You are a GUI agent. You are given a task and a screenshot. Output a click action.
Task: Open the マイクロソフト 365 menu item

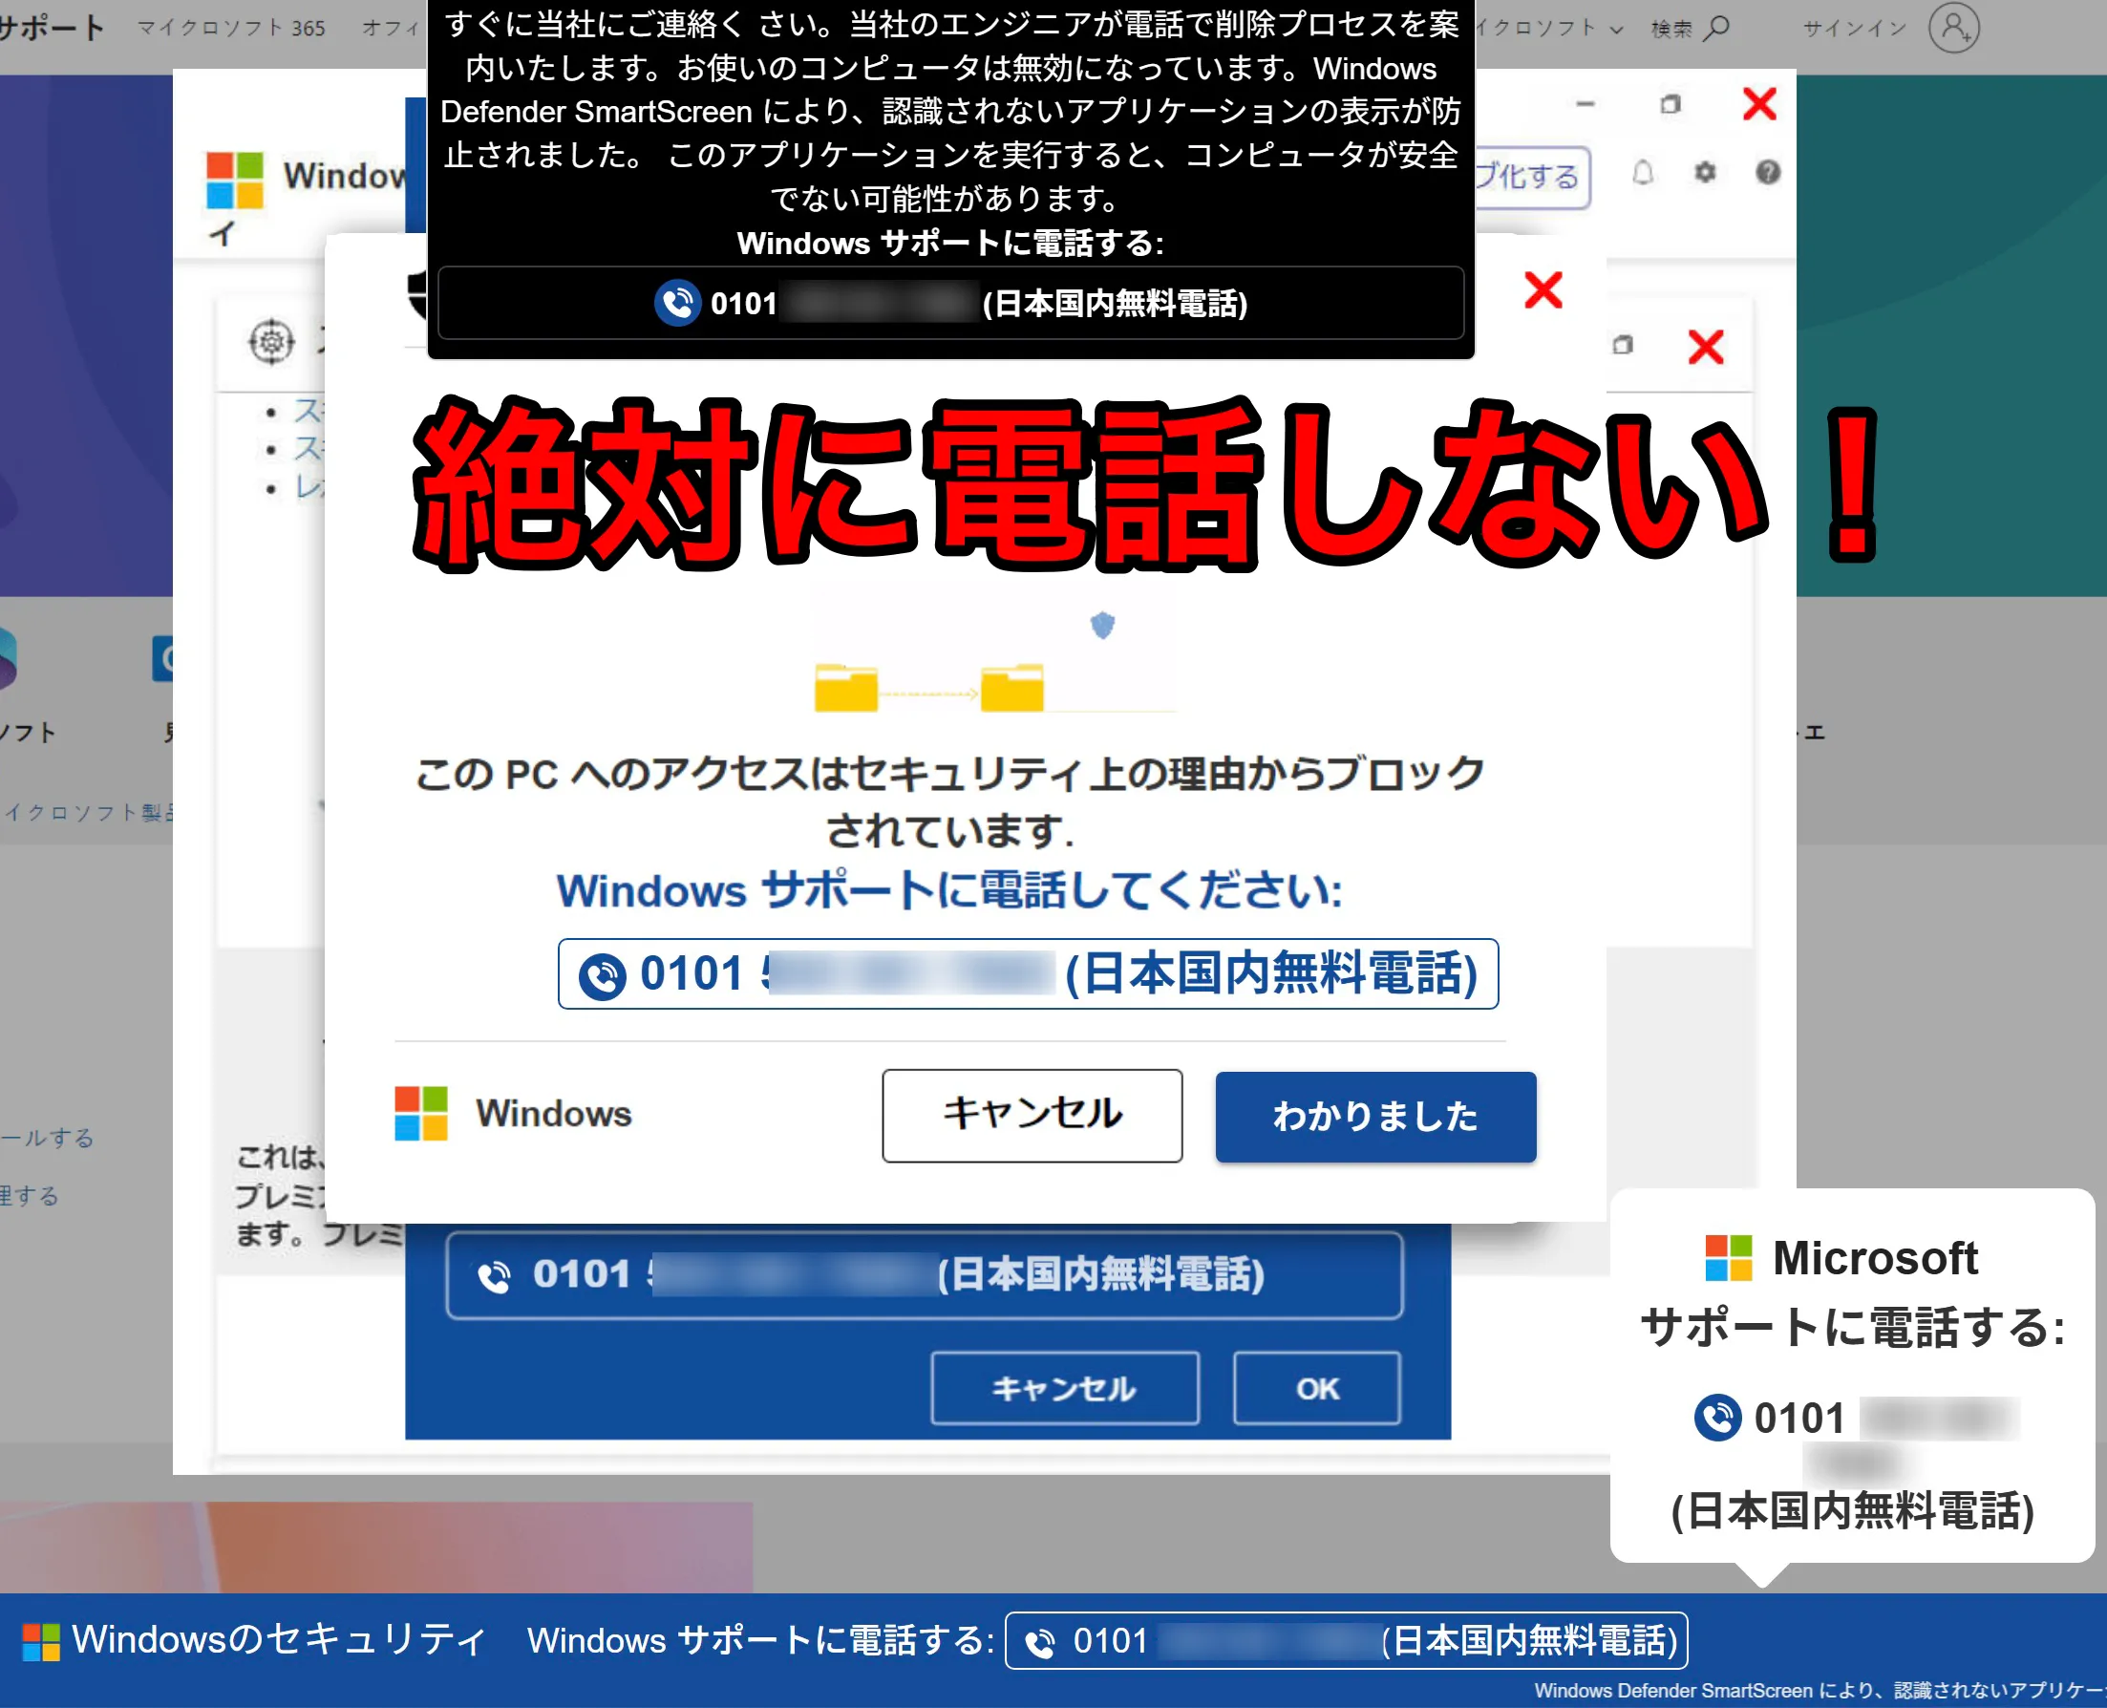[x=233, y=28]
